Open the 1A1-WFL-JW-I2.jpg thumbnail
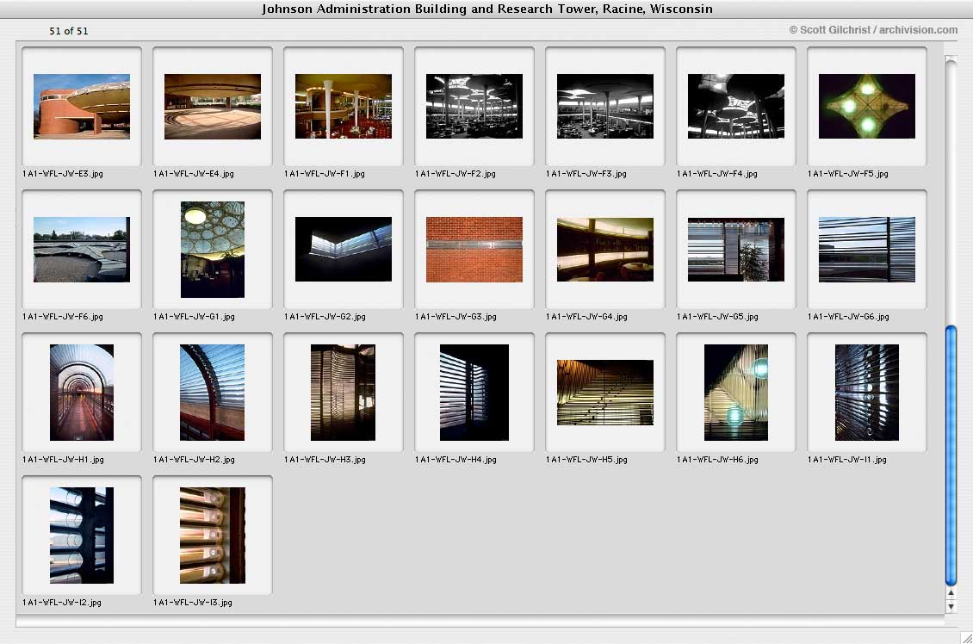The width and height of the screenshot is (973, 644). [82, 536]
